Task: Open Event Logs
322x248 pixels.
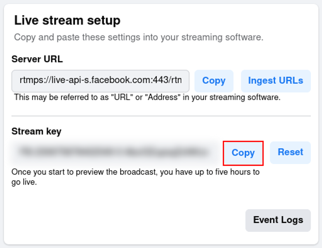Action: pos(278,220)
